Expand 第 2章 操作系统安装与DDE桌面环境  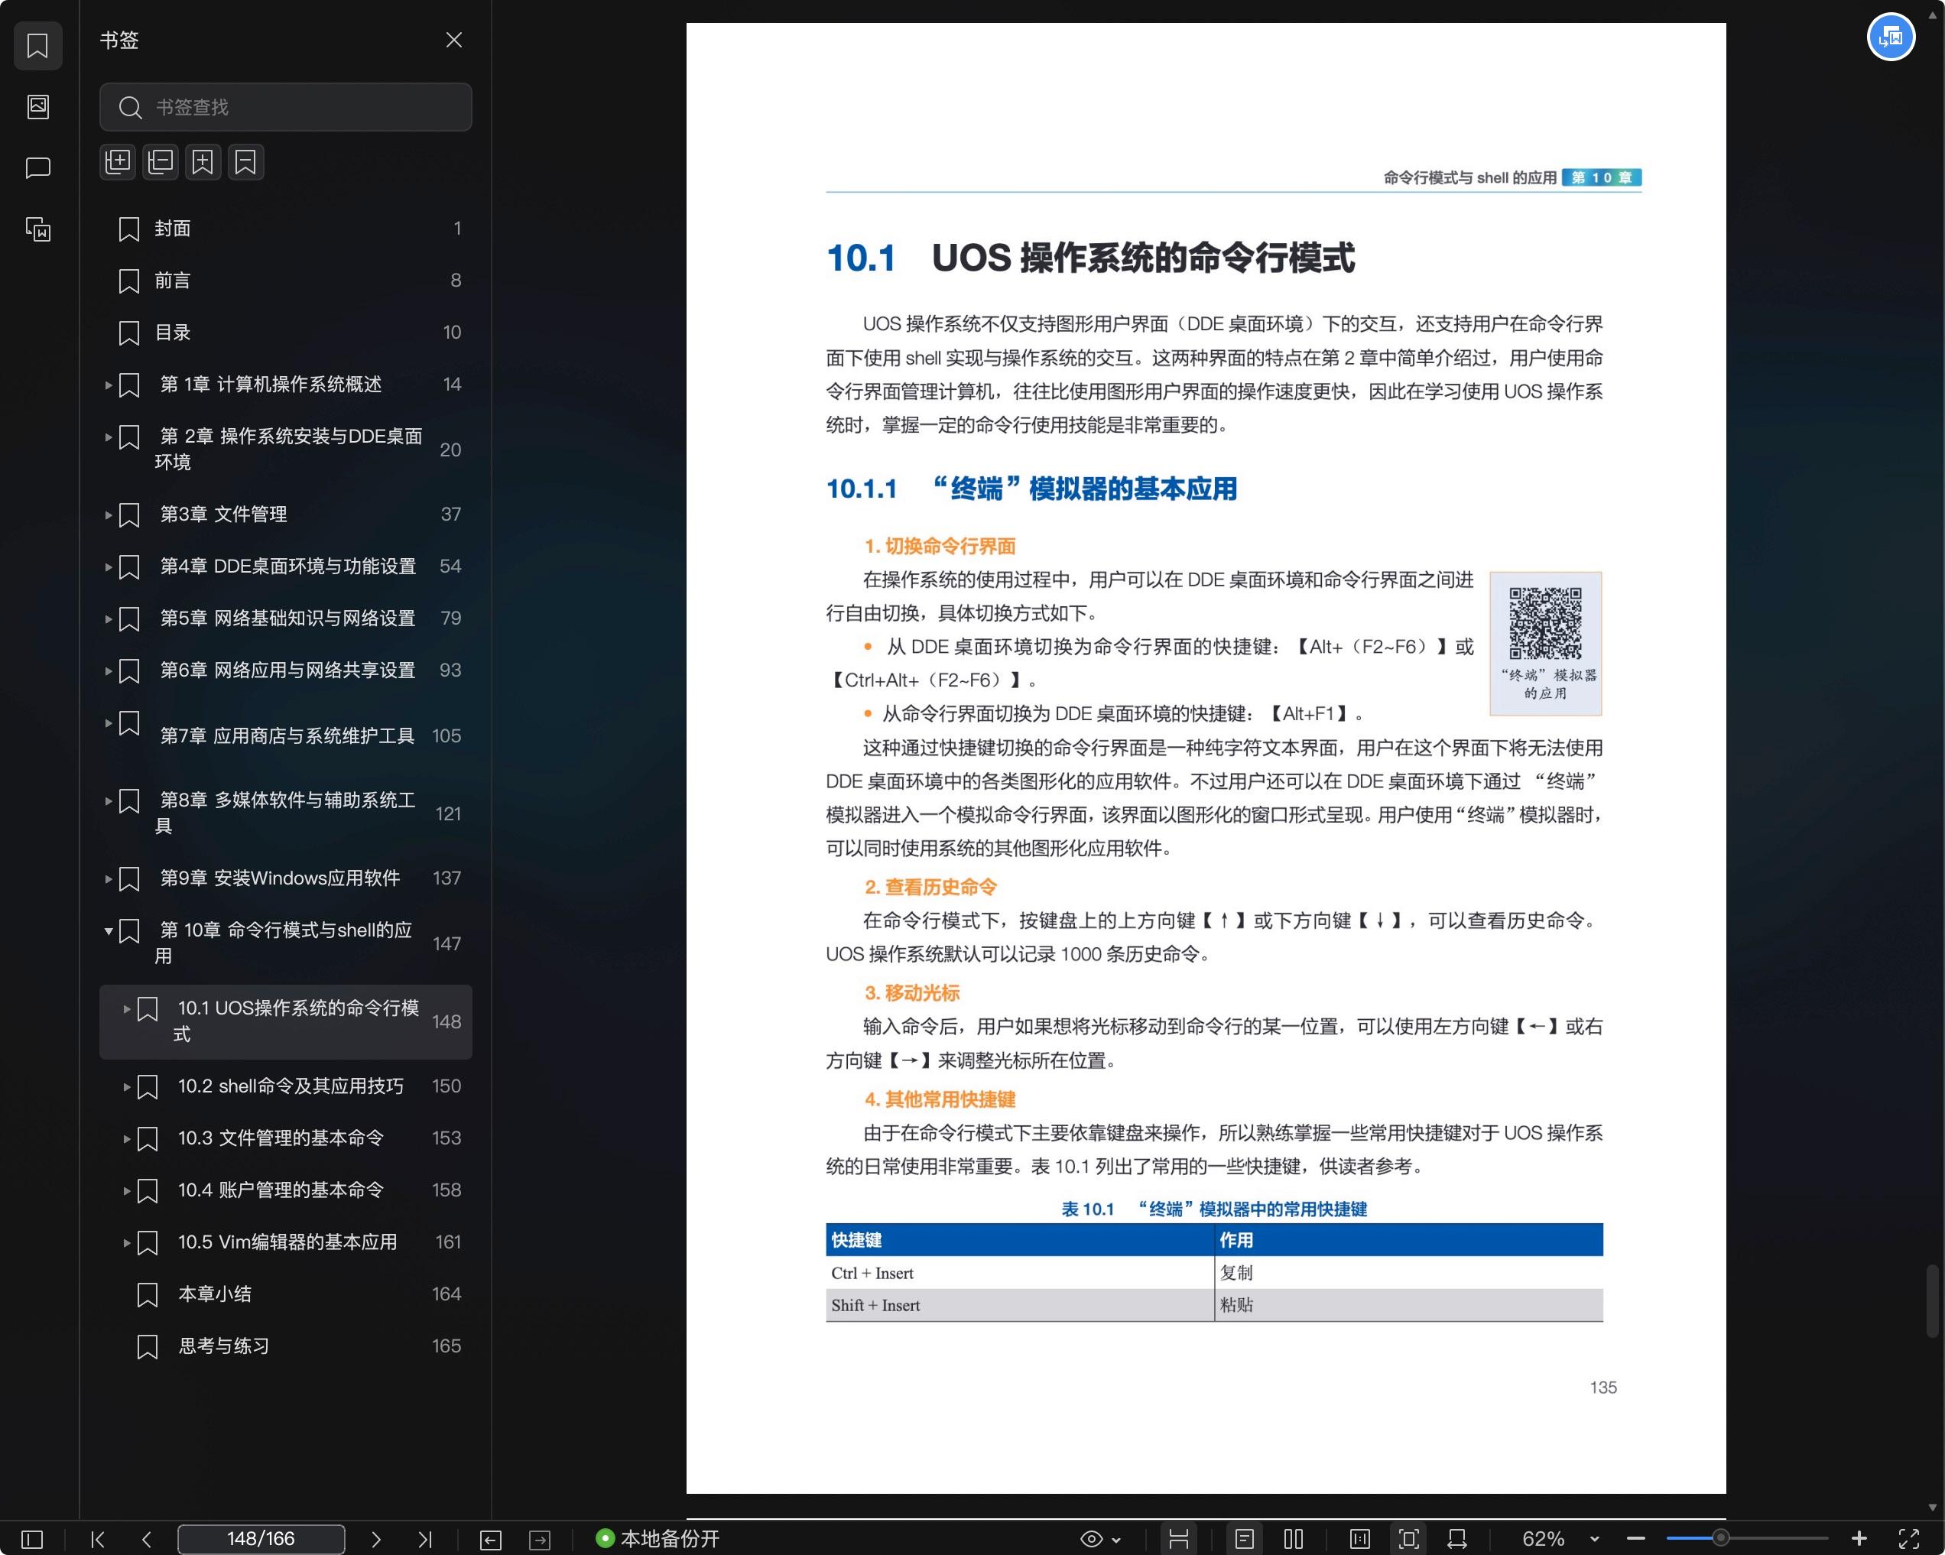pyautogui.click(x=109, y=437)
